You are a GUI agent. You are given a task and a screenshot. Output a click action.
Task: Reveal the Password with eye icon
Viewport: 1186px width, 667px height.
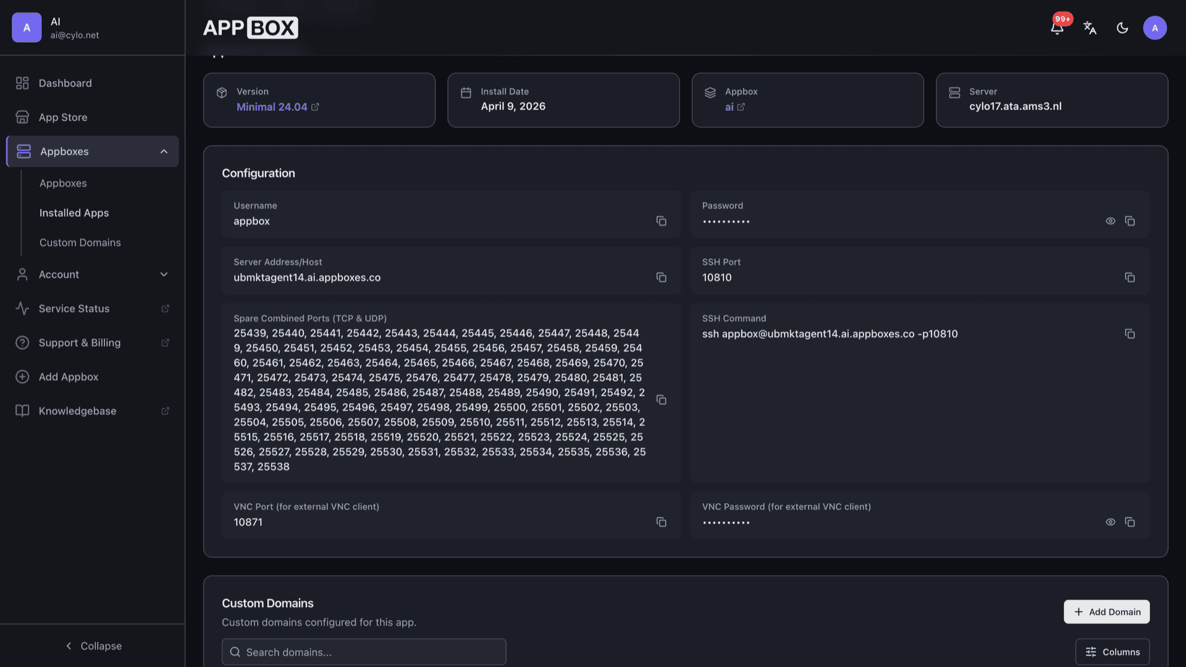tap(1110, 221)
